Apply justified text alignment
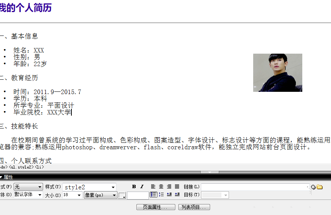This screenshot has width=331, height=215. (177, 187)
